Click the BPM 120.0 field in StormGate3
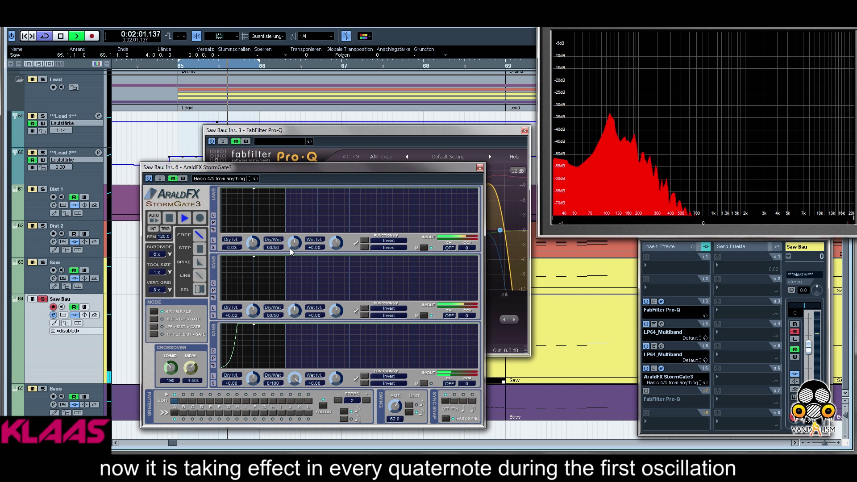Image resolution: width=857 pixels, height=482 pixels. click(x=164, y=237)
